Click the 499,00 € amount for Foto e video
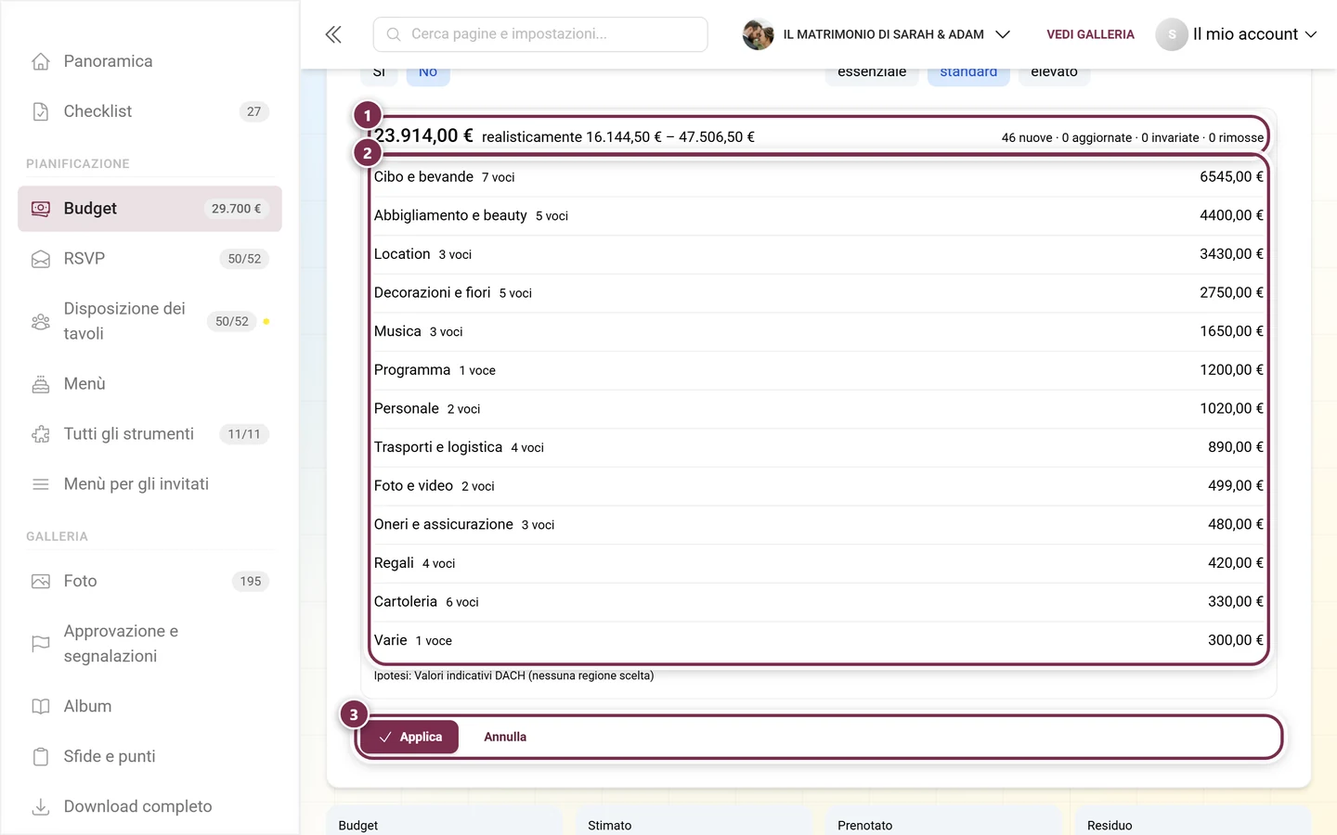This screenshot has height=835, width=1337. [1235, 486]
